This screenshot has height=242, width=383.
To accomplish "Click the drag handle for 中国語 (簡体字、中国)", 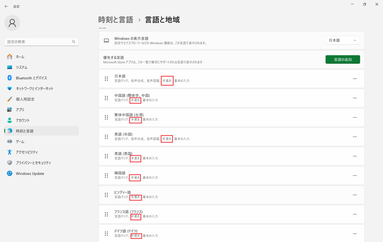I will (106, 98).
